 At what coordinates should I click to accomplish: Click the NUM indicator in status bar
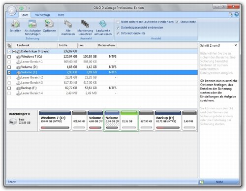219,182
